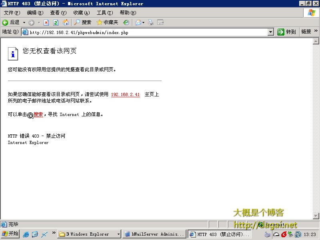
Task: Click the text HTTP 错误 403 - 禁止访问
Action: click(x=36, y=136)
